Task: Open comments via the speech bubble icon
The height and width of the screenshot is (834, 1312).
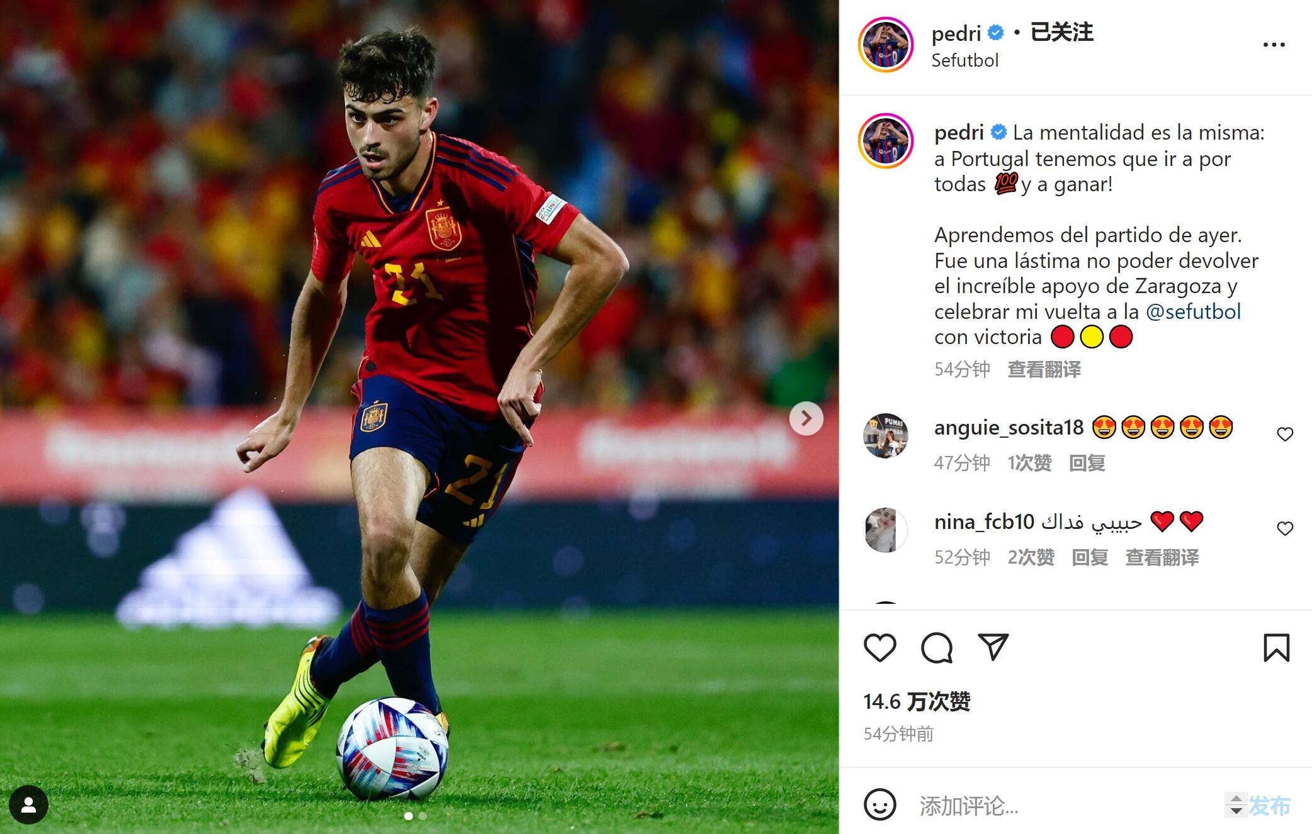Action: pyautogui.click(x=937, y=648)
